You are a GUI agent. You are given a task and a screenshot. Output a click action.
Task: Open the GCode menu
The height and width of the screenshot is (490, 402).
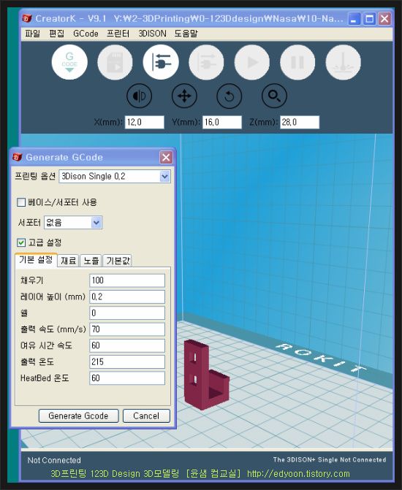click(x=86, y=34)
